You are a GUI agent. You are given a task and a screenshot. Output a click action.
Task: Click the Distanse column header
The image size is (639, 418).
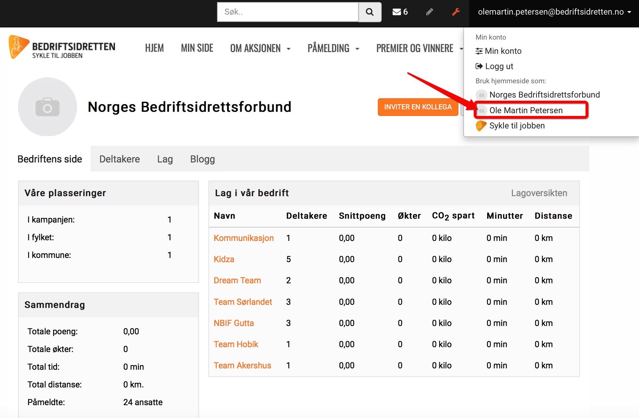click(554, 216)
